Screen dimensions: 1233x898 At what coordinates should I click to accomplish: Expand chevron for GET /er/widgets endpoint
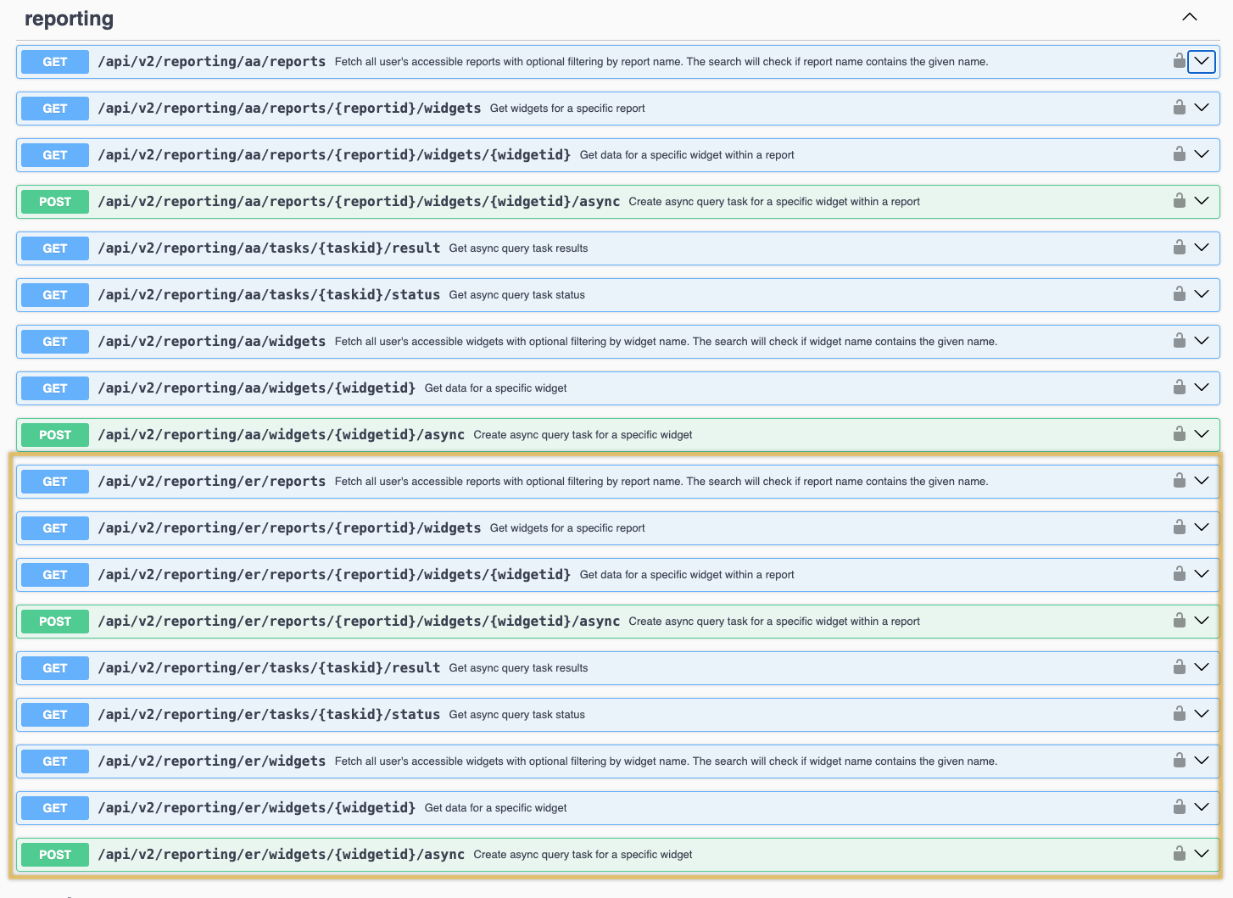[x=1201, y=761]
